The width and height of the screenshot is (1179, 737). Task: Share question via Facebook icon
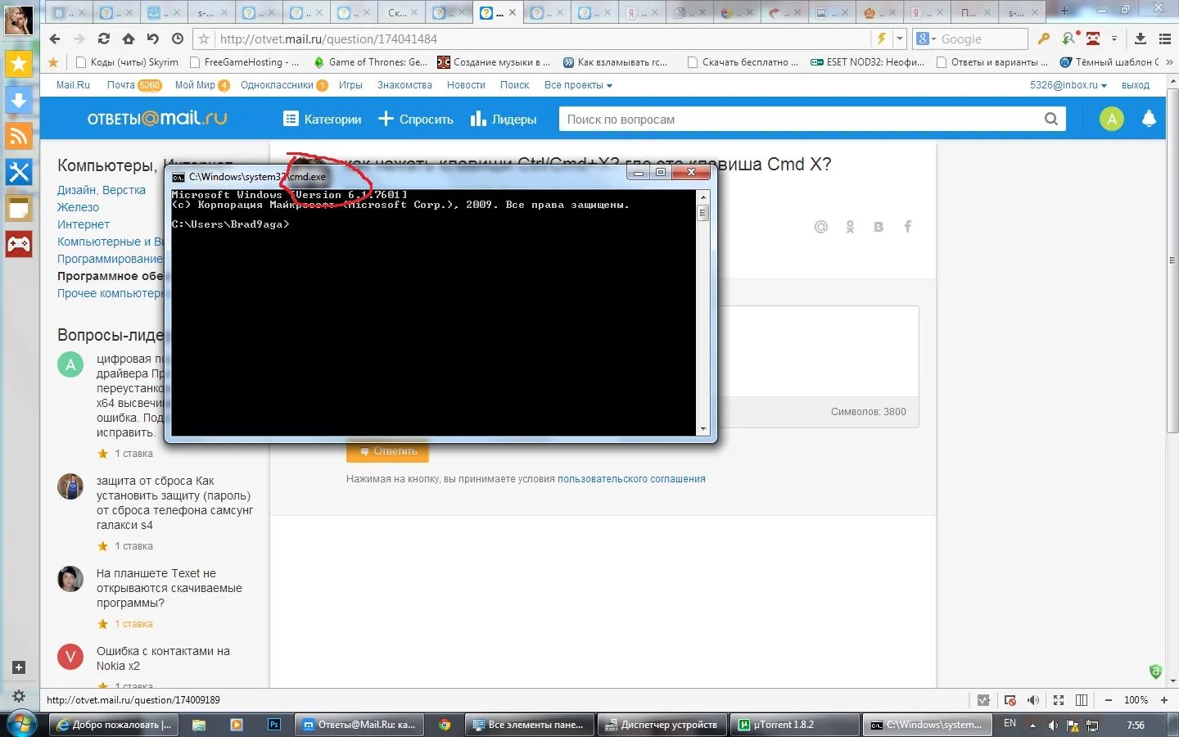pyautogui.click(x=907, y=227)
